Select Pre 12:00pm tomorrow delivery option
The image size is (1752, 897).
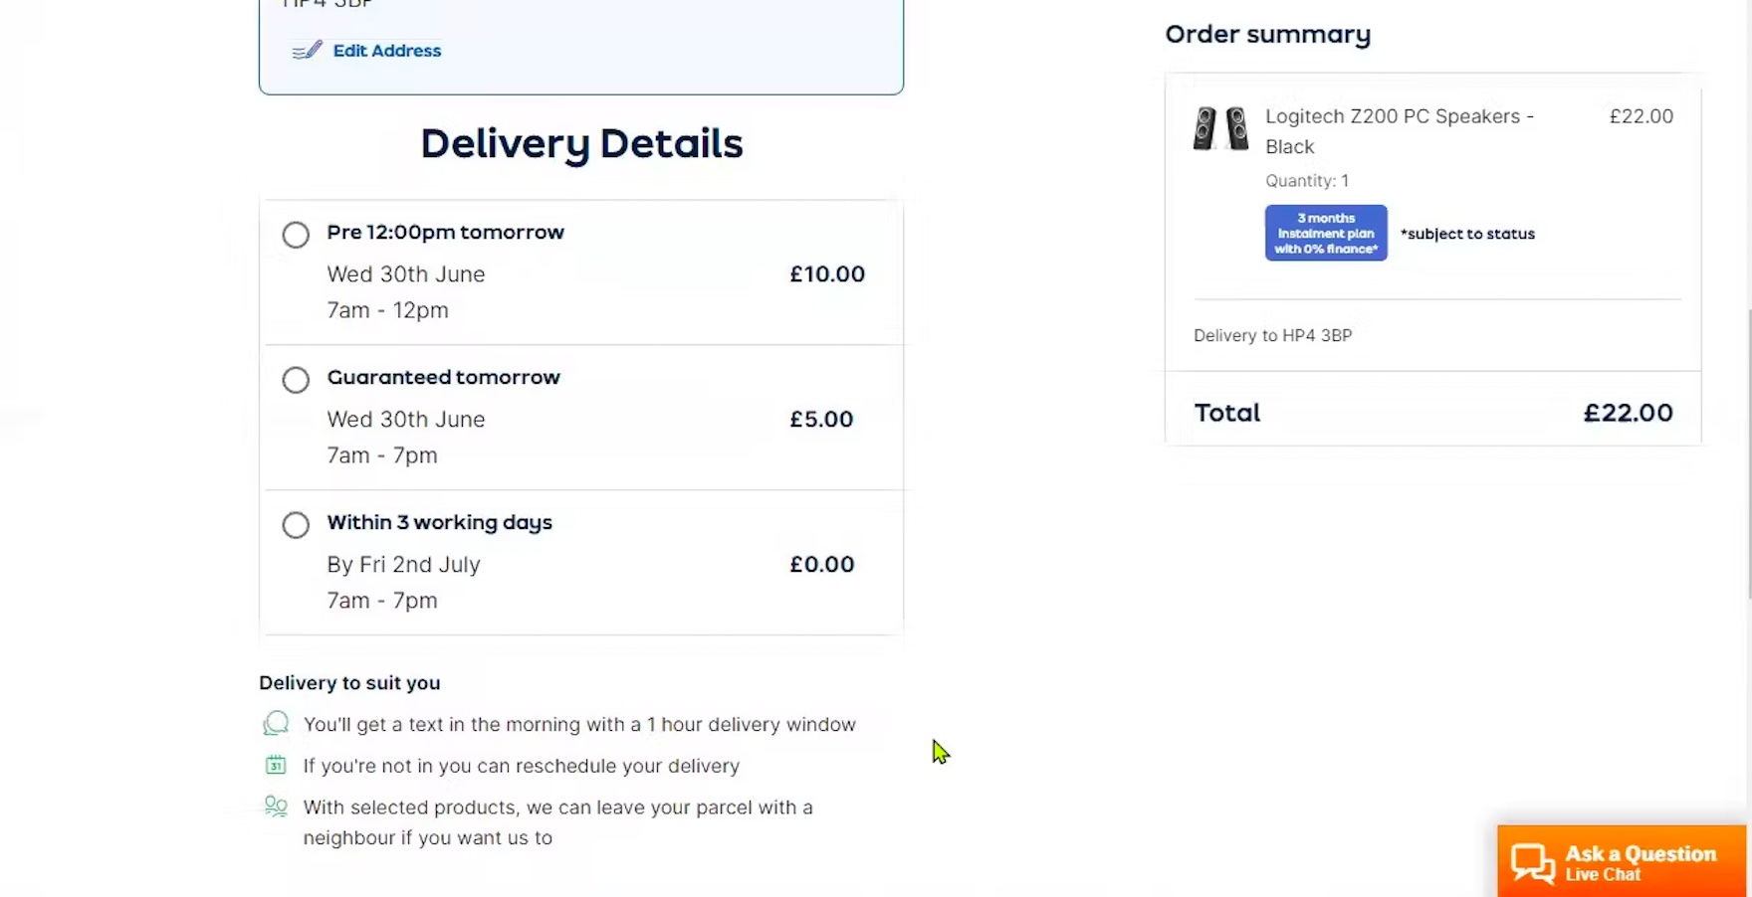pos(296,235)
